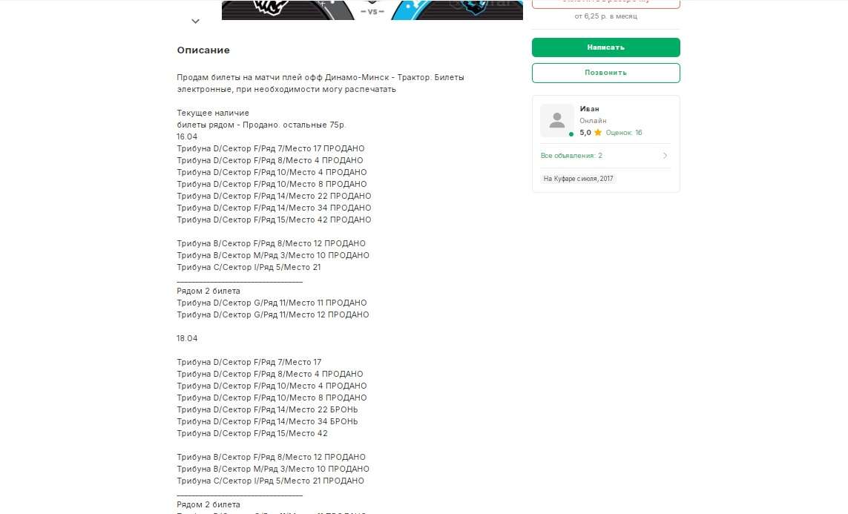This screenshot has height=514, width=848.
Task: Click the match banner image at the top
Action: click(372, 10)
